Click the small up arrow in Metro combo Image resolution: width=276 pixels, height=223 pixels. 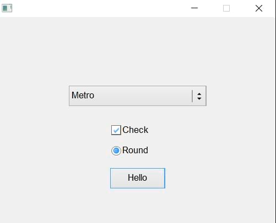(199, 94)
